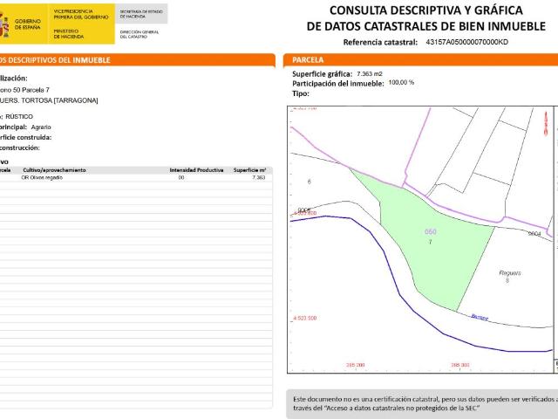
Task: Click the Cultivo/aprovechamiento column header
Action: [x=54, y=169]
